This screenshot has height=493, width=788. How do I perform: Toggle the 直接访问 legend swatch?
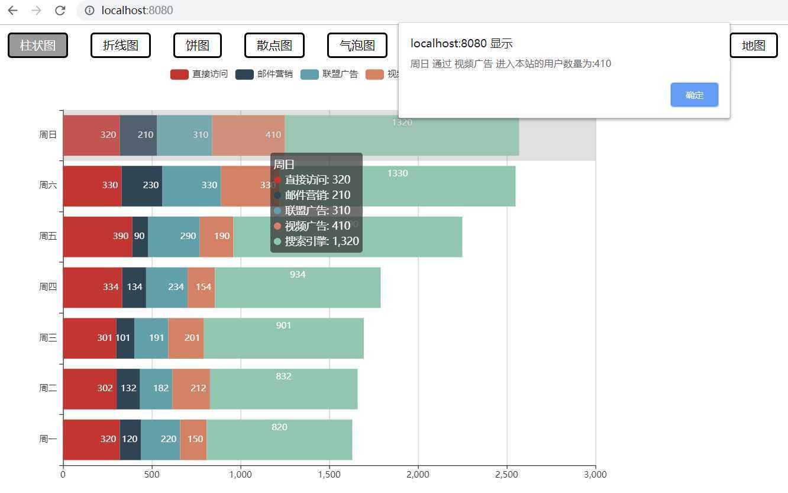coord(179,74)
